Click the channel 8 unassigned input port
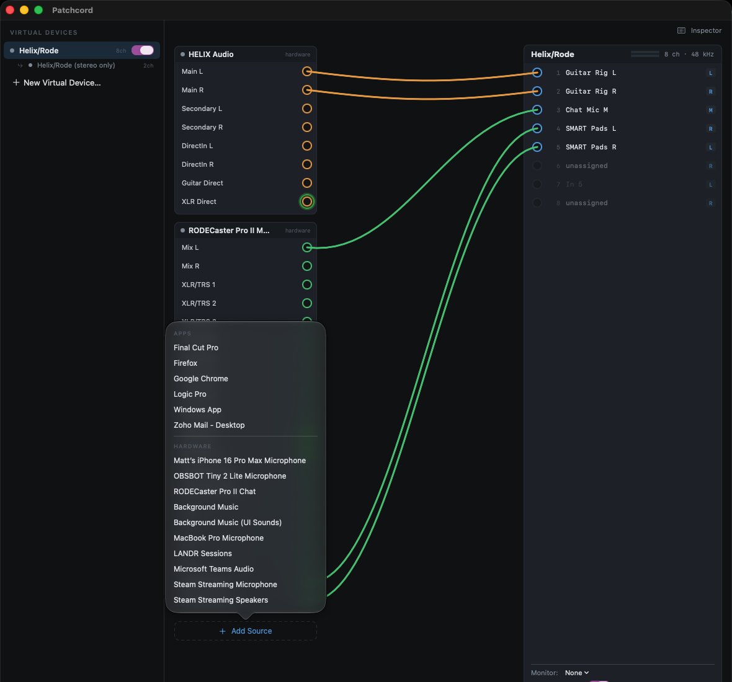 537,203
